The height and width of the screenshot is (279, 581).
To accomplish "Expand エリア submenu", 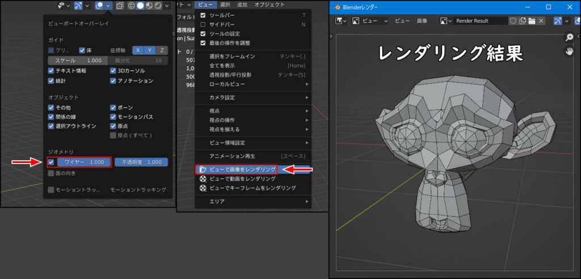I will click(x=252, y=201).
